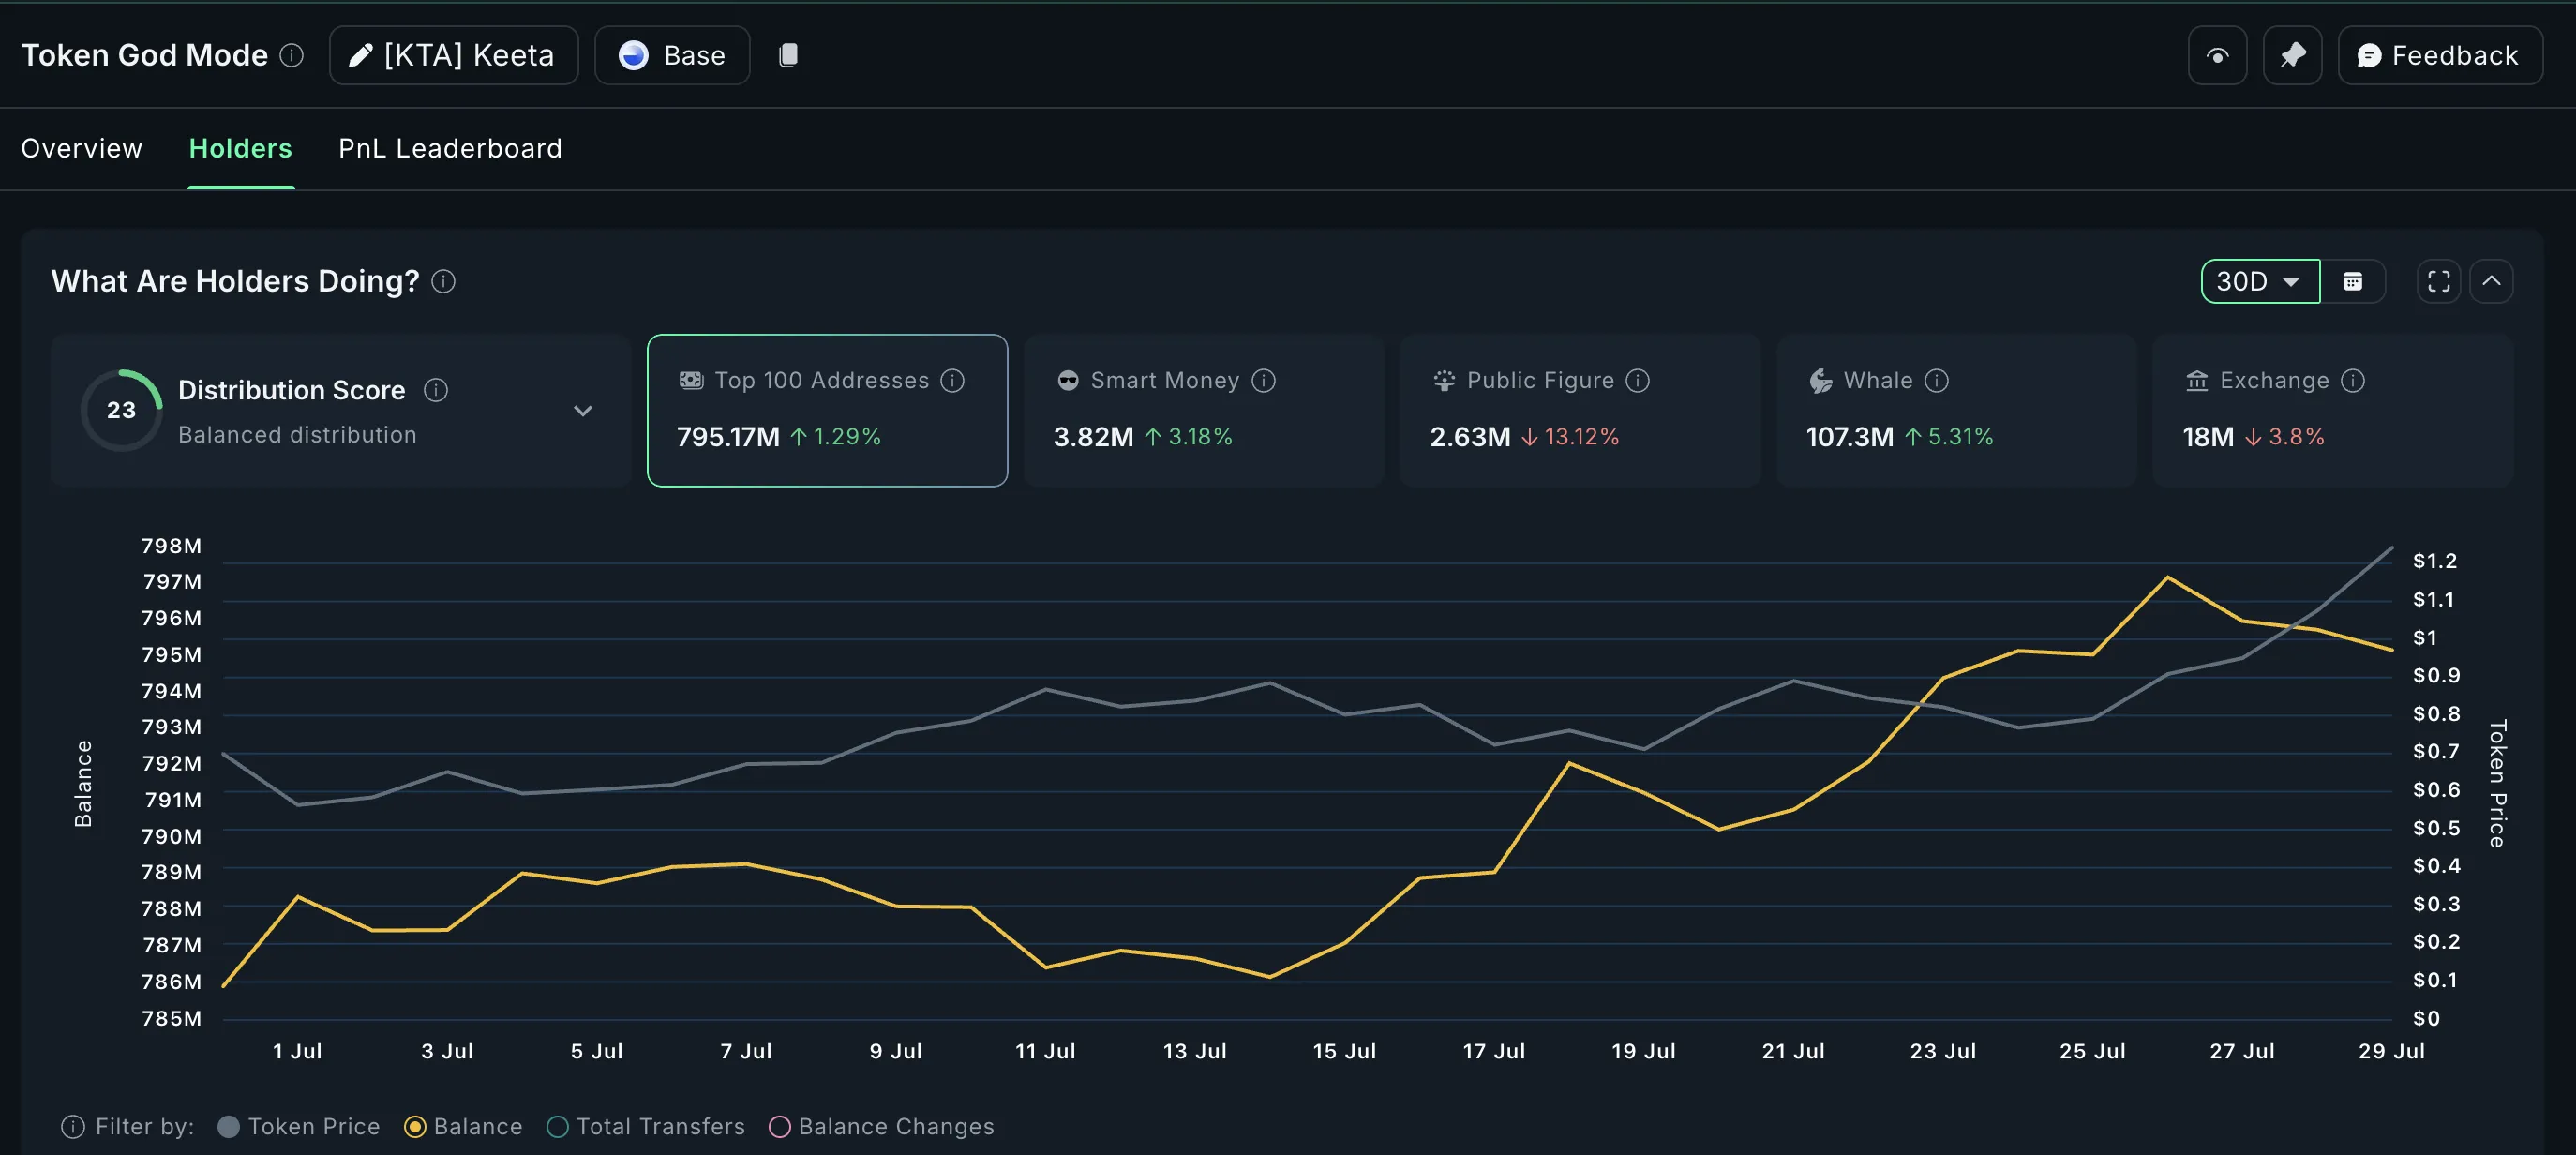Expand the Distribution Score chevron
This screenshot has width=2576, height=1155.
583,411
